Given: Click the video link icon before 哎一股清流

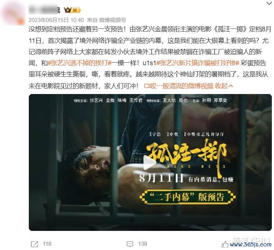Looking at the screenshot, I should [147, 86].
